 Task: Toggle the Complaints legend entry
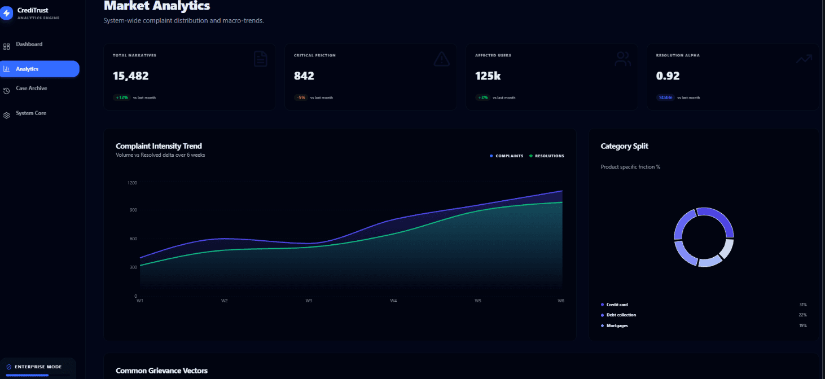tap(507, 156)
